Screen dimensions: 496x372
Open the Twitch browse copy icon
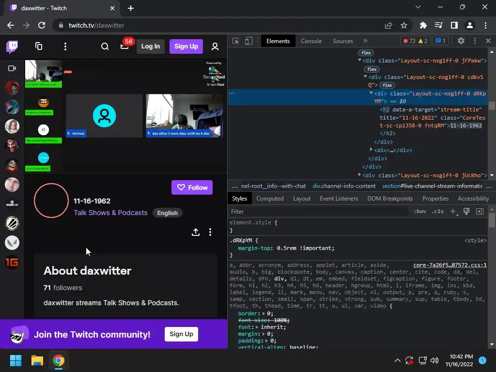pyautogui.click(x=39, y=46)
